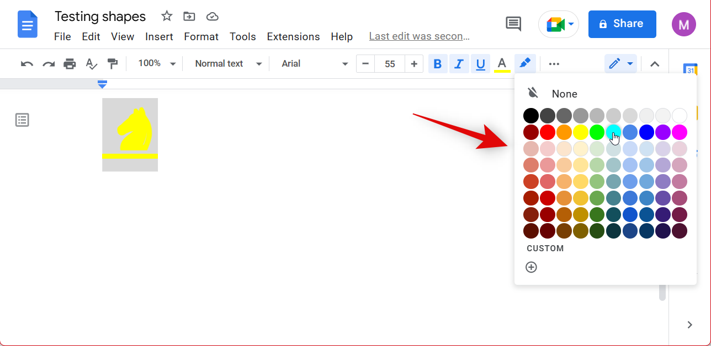Click the undo arrow icon

point(26,64)
